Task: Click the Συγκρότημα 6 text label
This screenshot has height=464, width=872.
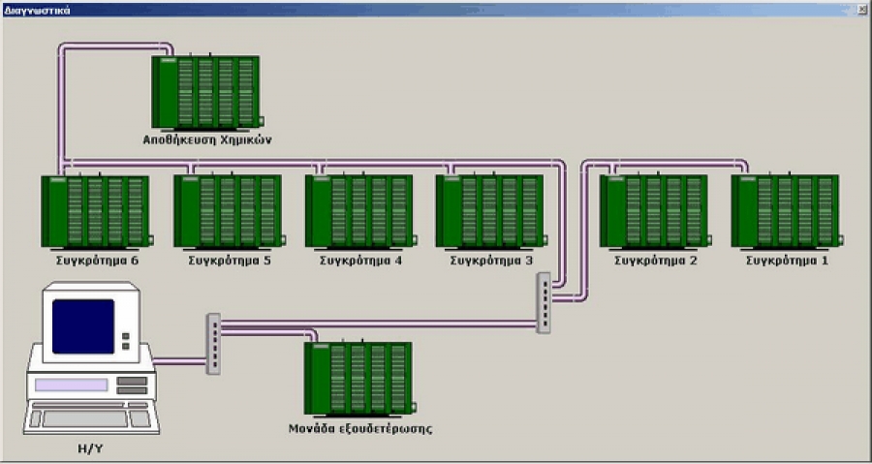Action: [x=97, y=261]
